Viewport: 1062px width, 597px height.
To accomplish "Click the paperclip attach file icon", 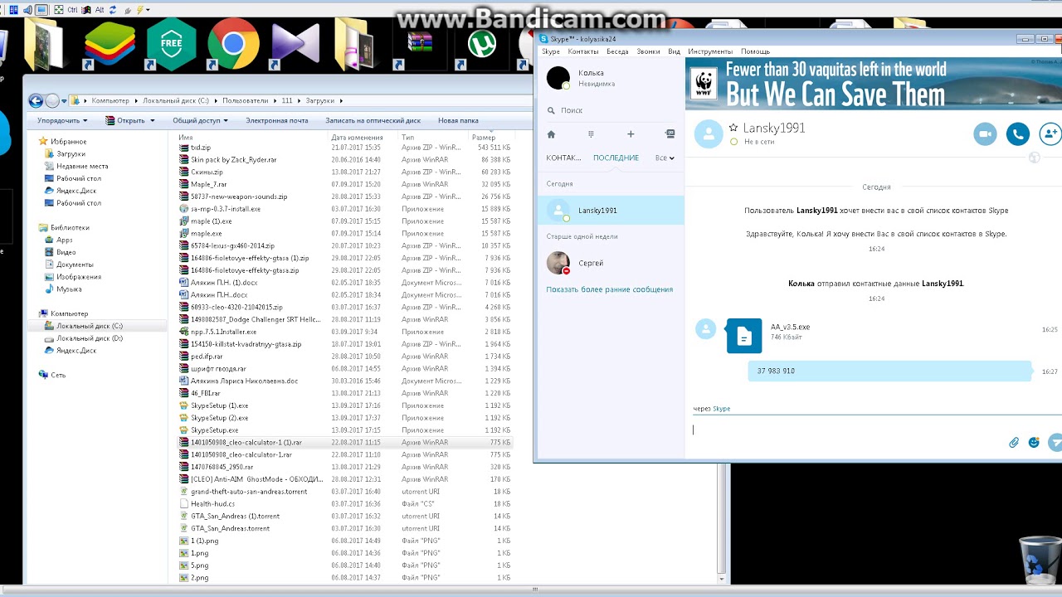I will pos(1014,443).
